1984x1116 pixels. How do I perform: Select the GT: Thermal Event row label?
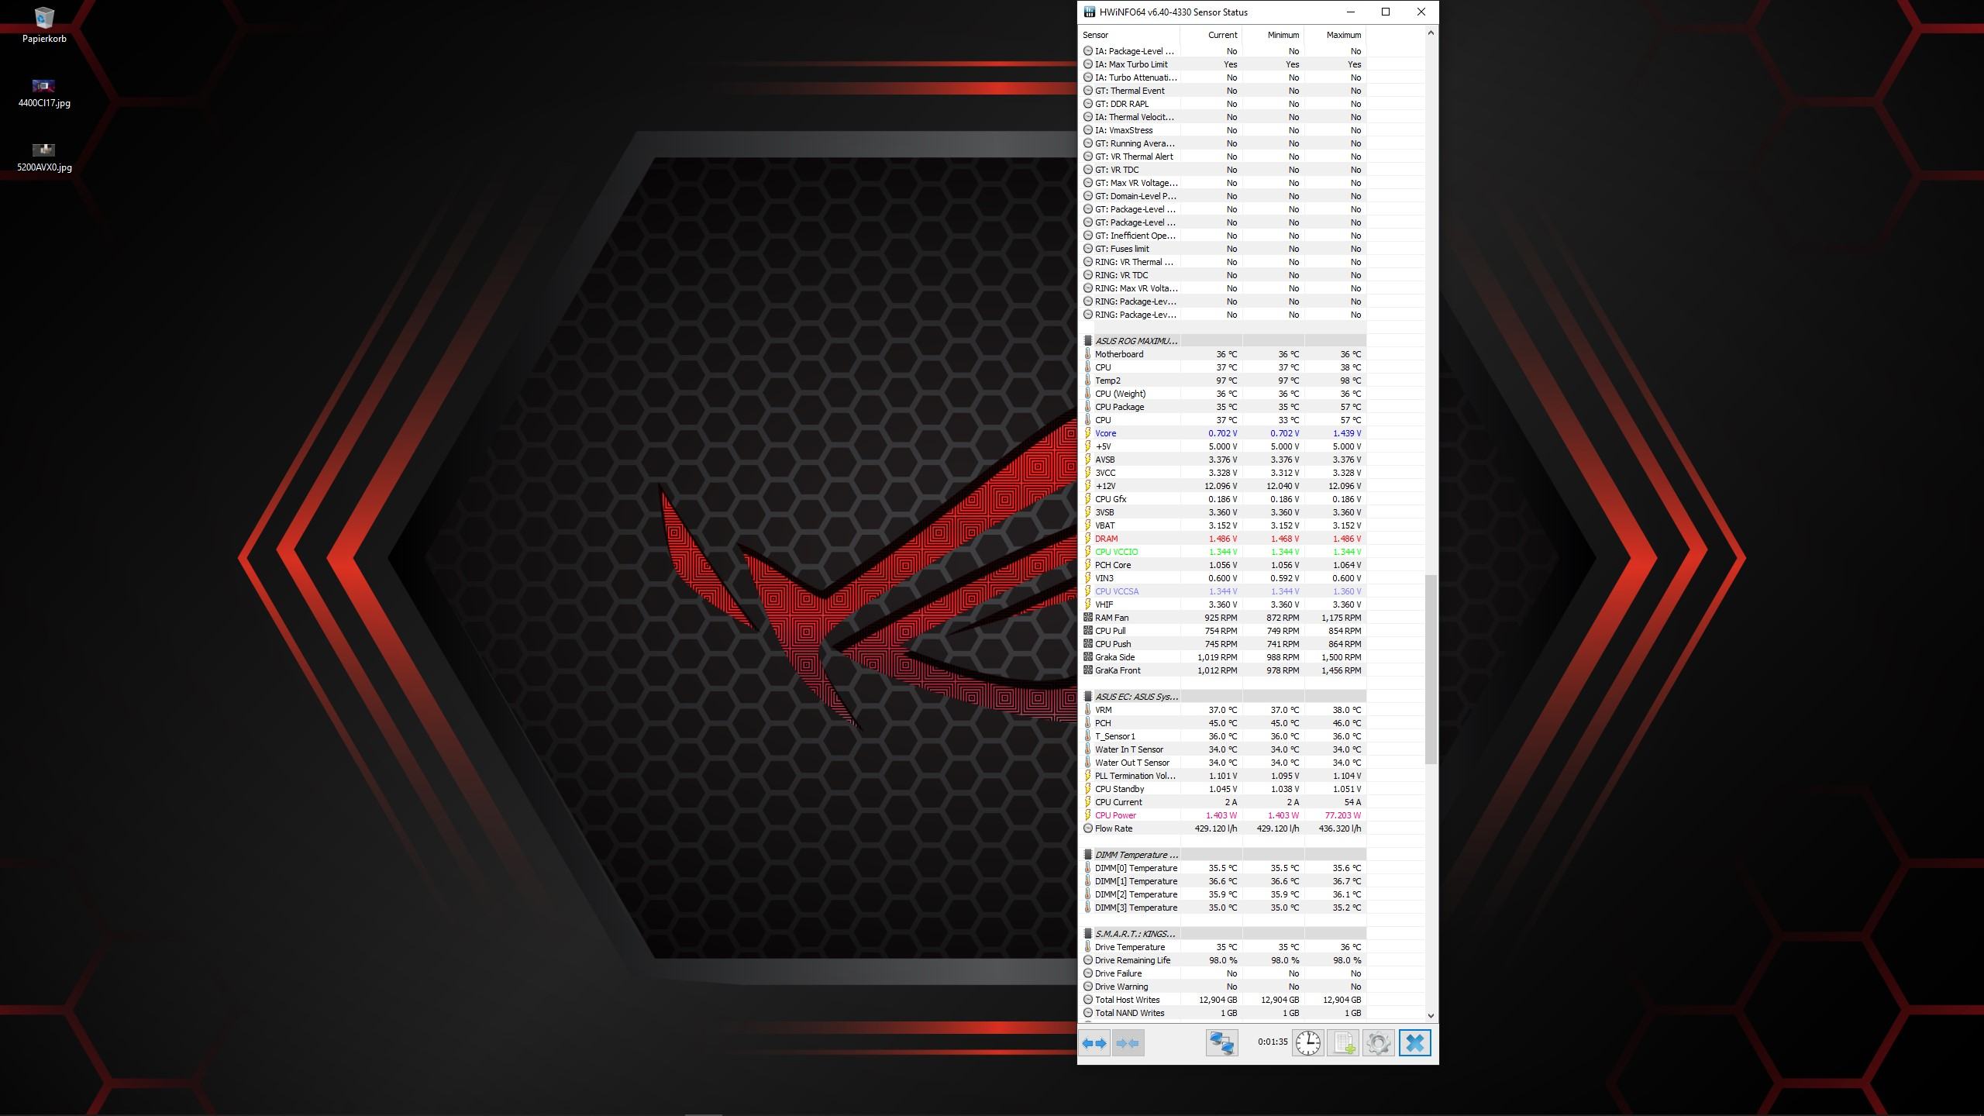pyautogui.click(x=1130, y=91)
